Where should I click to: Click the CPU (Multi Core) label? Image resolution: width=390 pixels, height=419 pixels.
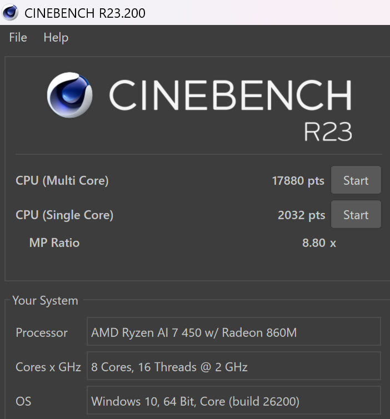62,180
